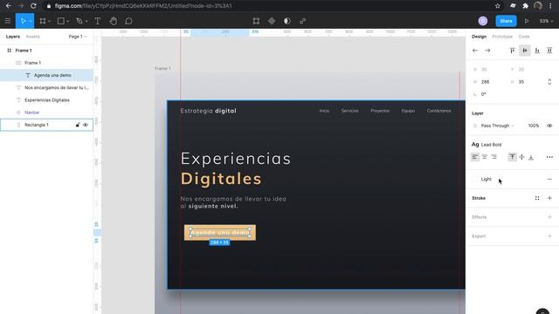Toggle layer visibility eye in Layer section
559x314 pixels.
pyautogui.click(x=549, y=126)
